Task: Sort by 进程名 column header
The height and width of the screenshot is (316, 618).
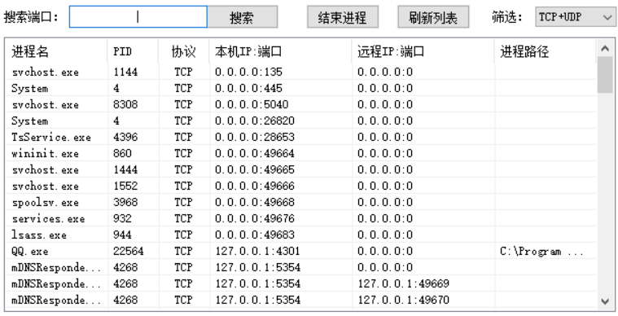Action: pyautogui.click(x=56, y=51)
